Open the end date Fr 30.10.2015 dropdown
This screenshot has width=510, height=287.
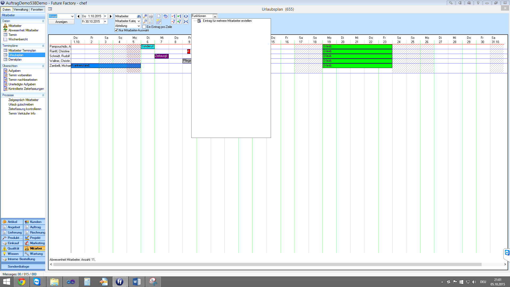105,21
